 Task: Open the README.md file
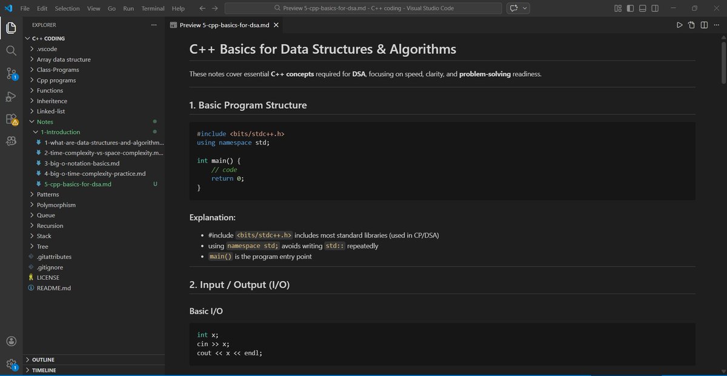[94, 288]
